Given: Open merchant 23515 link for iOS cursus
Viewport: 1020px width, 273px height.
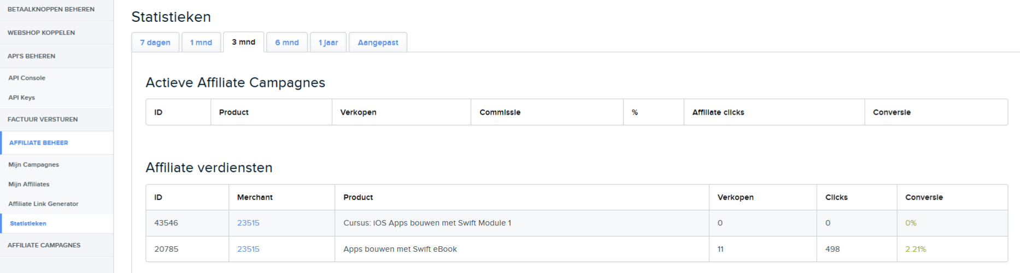Looking at the screenshot, I should point(248,223).
